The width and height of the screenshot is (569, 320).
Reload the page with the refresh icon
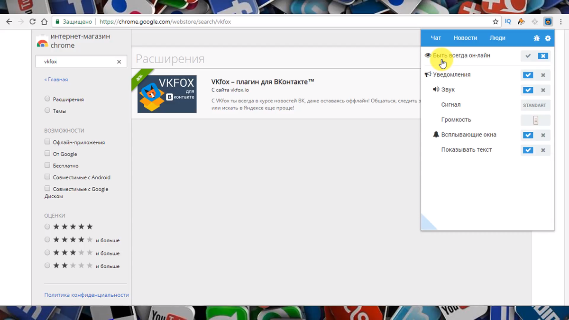coord(33,21)
